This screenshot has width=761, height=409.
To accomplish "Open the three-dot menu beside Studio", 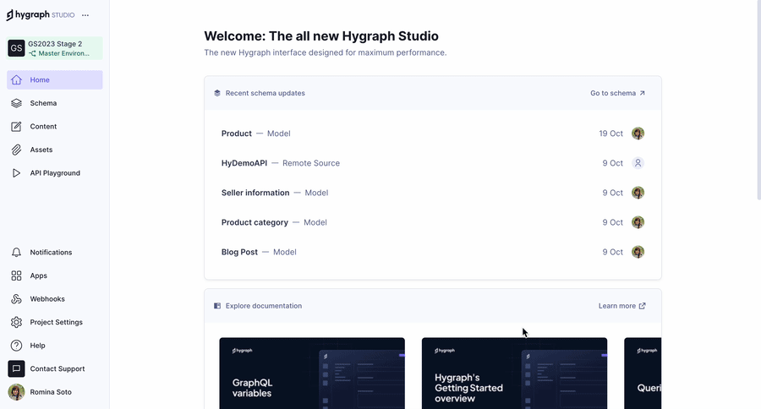I will (x=85, y=15).
